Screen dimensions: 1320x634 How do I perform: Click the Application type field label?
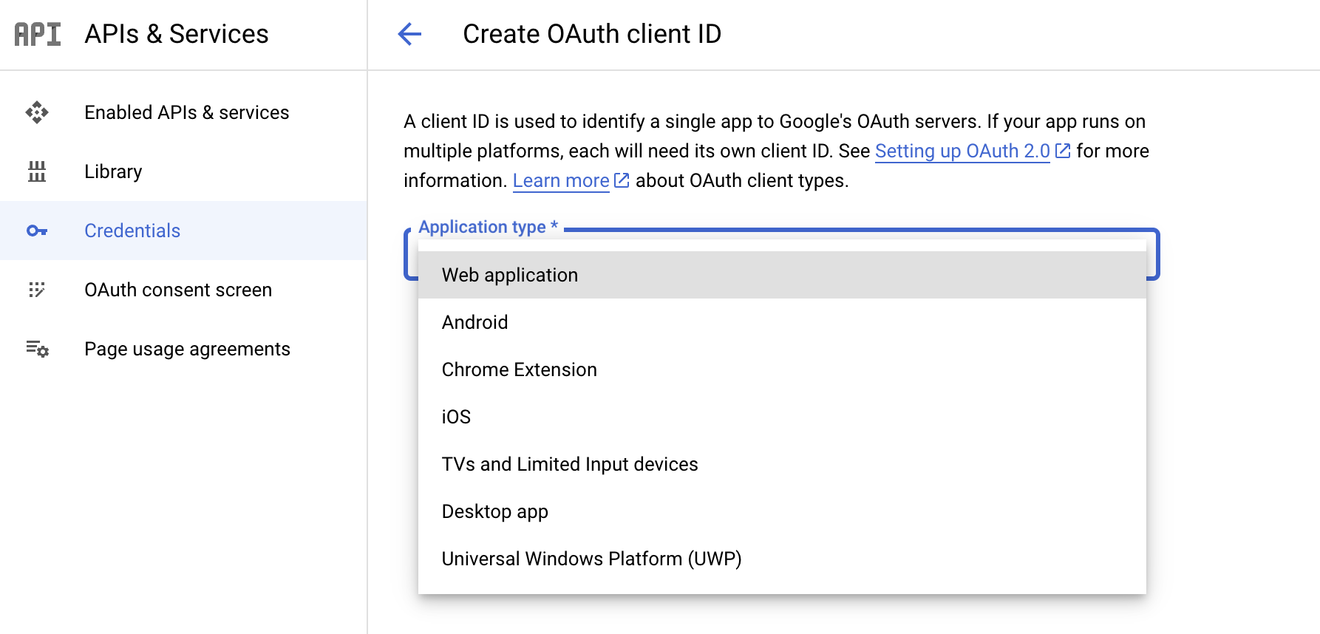coord(489,227)
